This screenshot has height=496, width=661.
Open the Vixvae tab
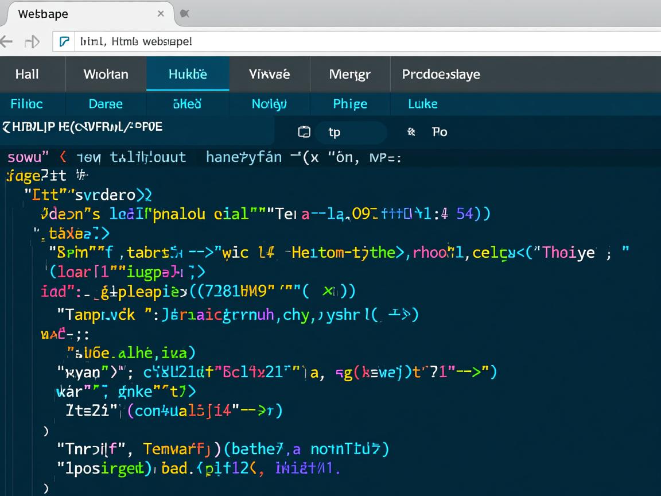click(269, 74)
